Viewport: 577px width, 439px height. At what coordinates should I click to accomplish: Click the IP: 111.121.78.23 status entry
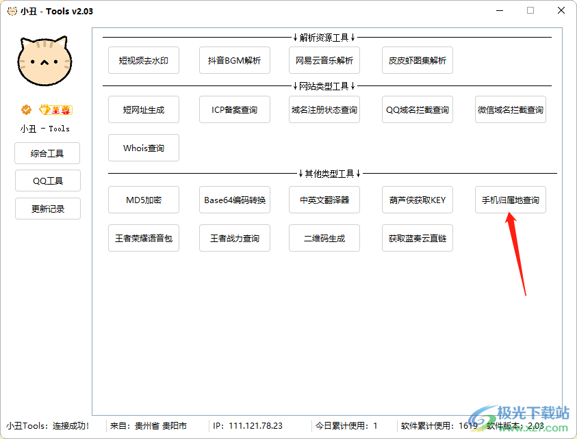click(x=248, y=426)
